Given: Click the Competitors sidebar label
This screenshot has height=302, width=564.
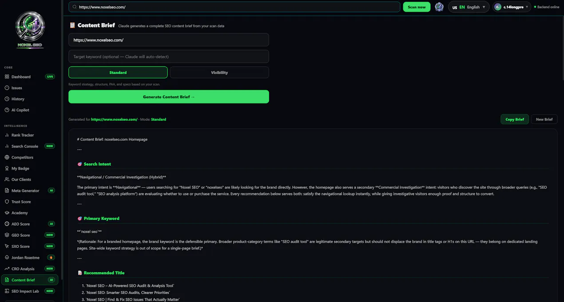Looking at the screenshot, I should point(22,157).
